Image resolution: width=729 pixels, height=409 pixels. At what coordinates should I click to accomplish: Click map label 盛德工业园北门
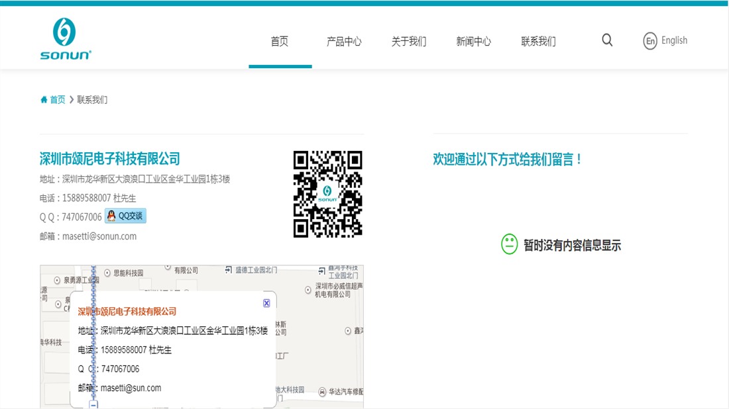point(256,270)
